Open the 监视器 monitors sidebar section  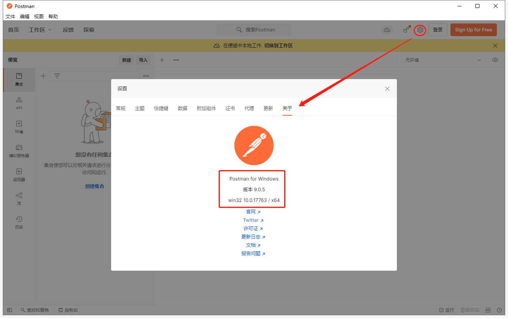pos(19,175)
